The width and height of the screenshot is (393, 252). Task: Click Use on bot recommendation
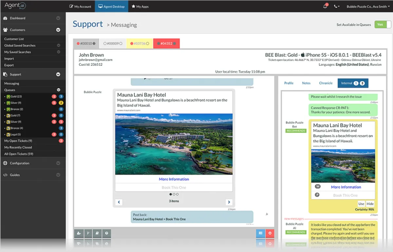[361, 204]
